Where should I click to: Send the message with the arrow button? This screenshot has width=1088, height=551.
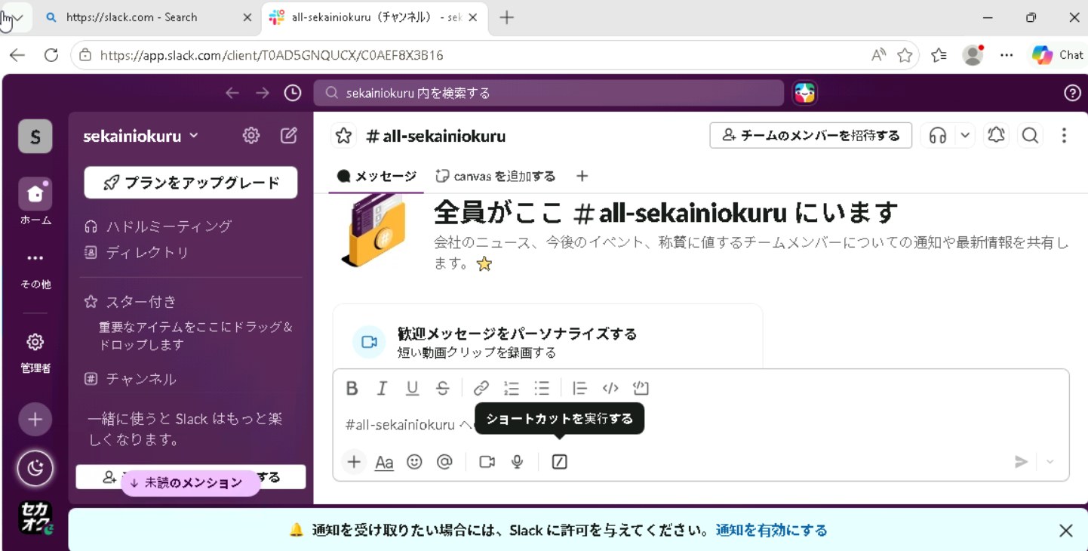(1021, 462)
